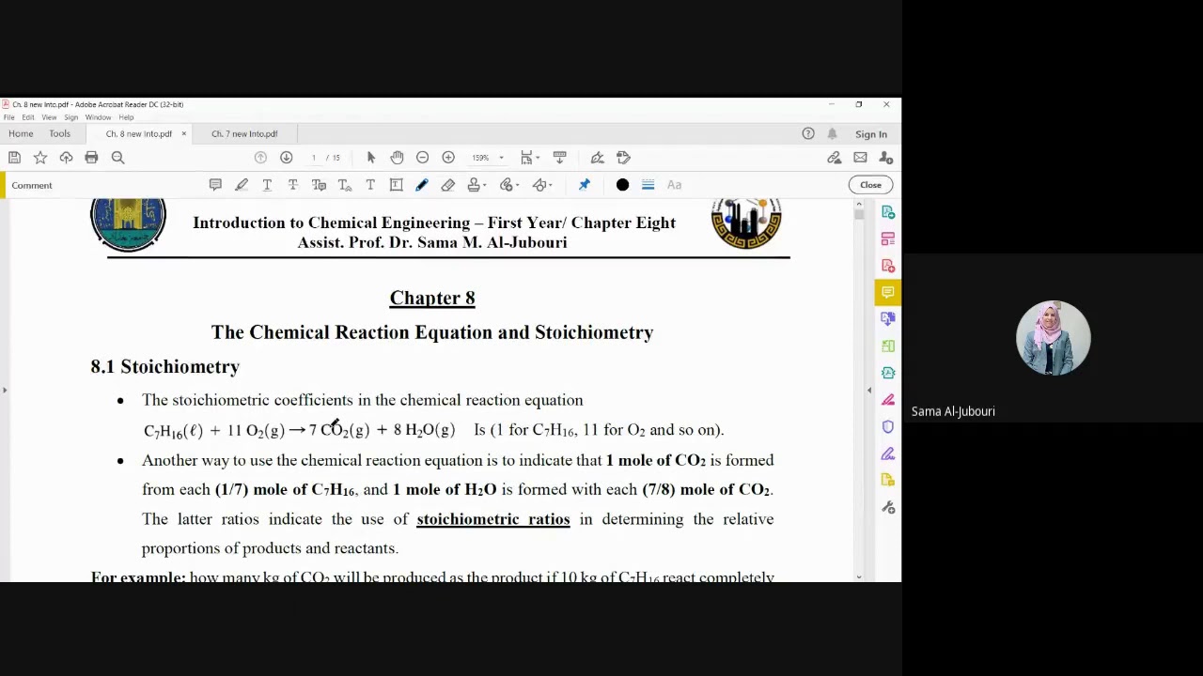Go to the previous page
The image size is (1203, 676).
(260, 158)
